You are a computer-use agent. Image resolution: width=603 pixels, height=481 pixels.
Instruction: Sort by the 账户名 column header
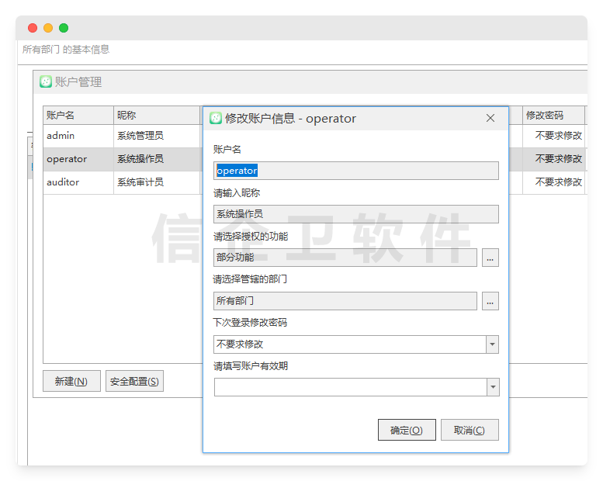point(78,115)
